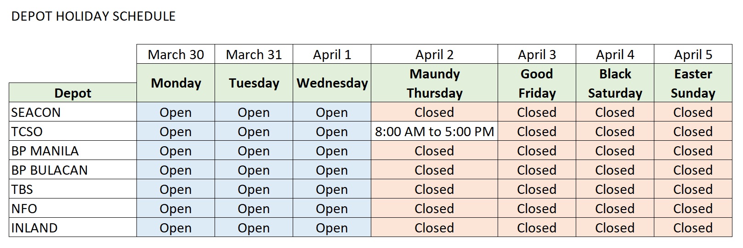Click the Maundy Thursday header cell
743x248 pixels.
pos(434,83)
